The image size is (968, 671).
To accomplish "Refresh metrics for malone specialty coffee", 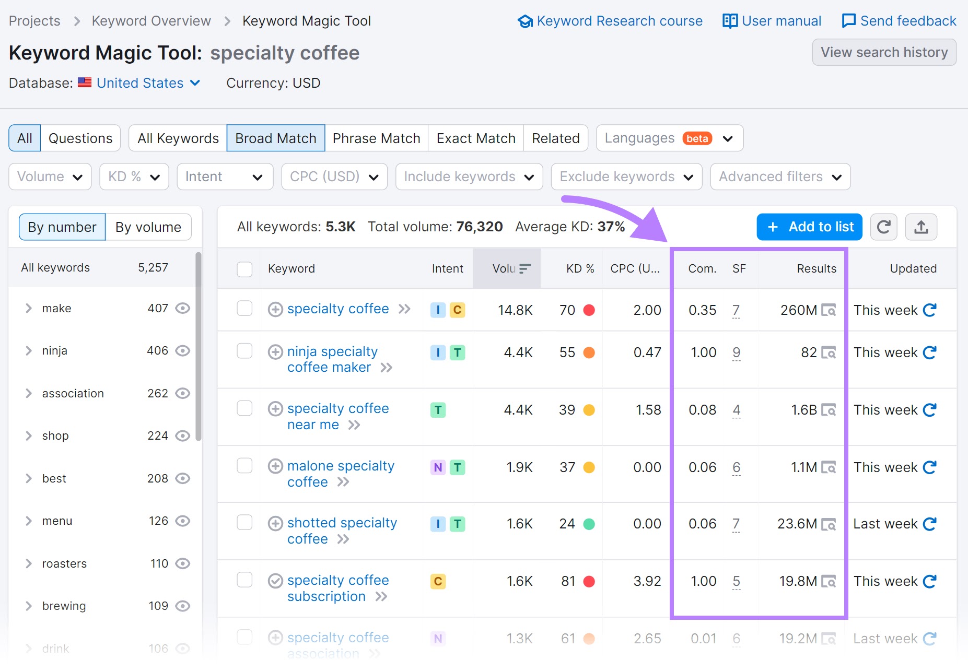I will coord(930,467).
